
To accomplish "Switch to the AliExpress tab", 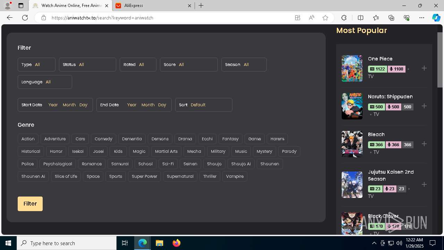I will click(x=154, y=6).
